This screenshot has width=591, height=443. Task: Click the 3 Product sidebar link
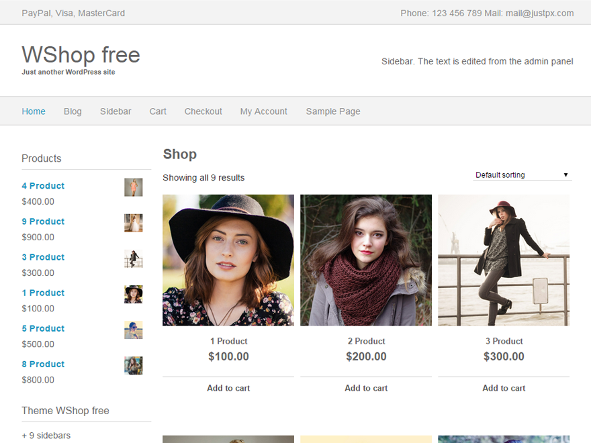[x=43, y=257]
